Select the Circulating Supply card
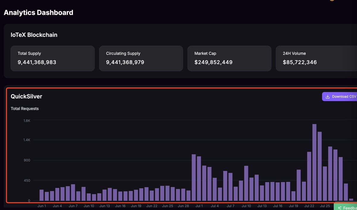Screen dimensions: 357x210 pyautogui.click(x=141, y=58)
